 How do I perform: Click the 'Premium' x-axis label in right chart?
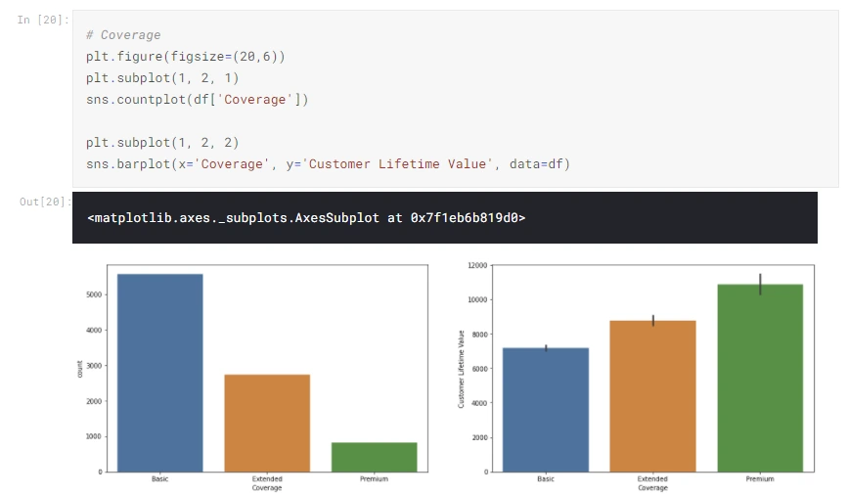point(760,479)
